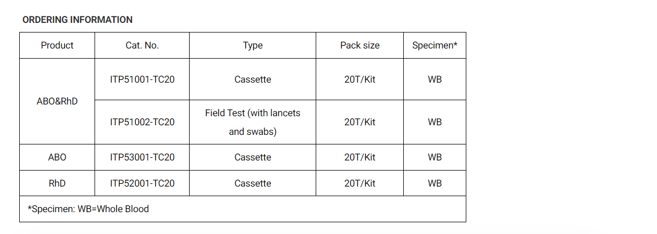
Task: Select the ABO&RhD product cell
Action: click(x=57, y=101)
